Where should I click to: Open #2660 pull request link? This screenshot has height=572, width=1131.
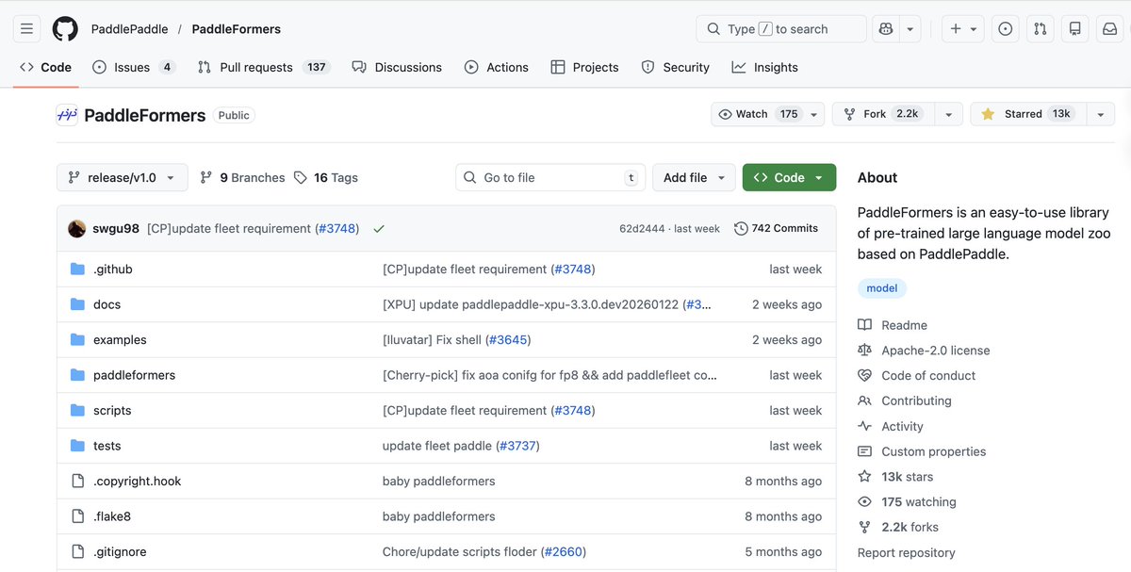point(564,552)
